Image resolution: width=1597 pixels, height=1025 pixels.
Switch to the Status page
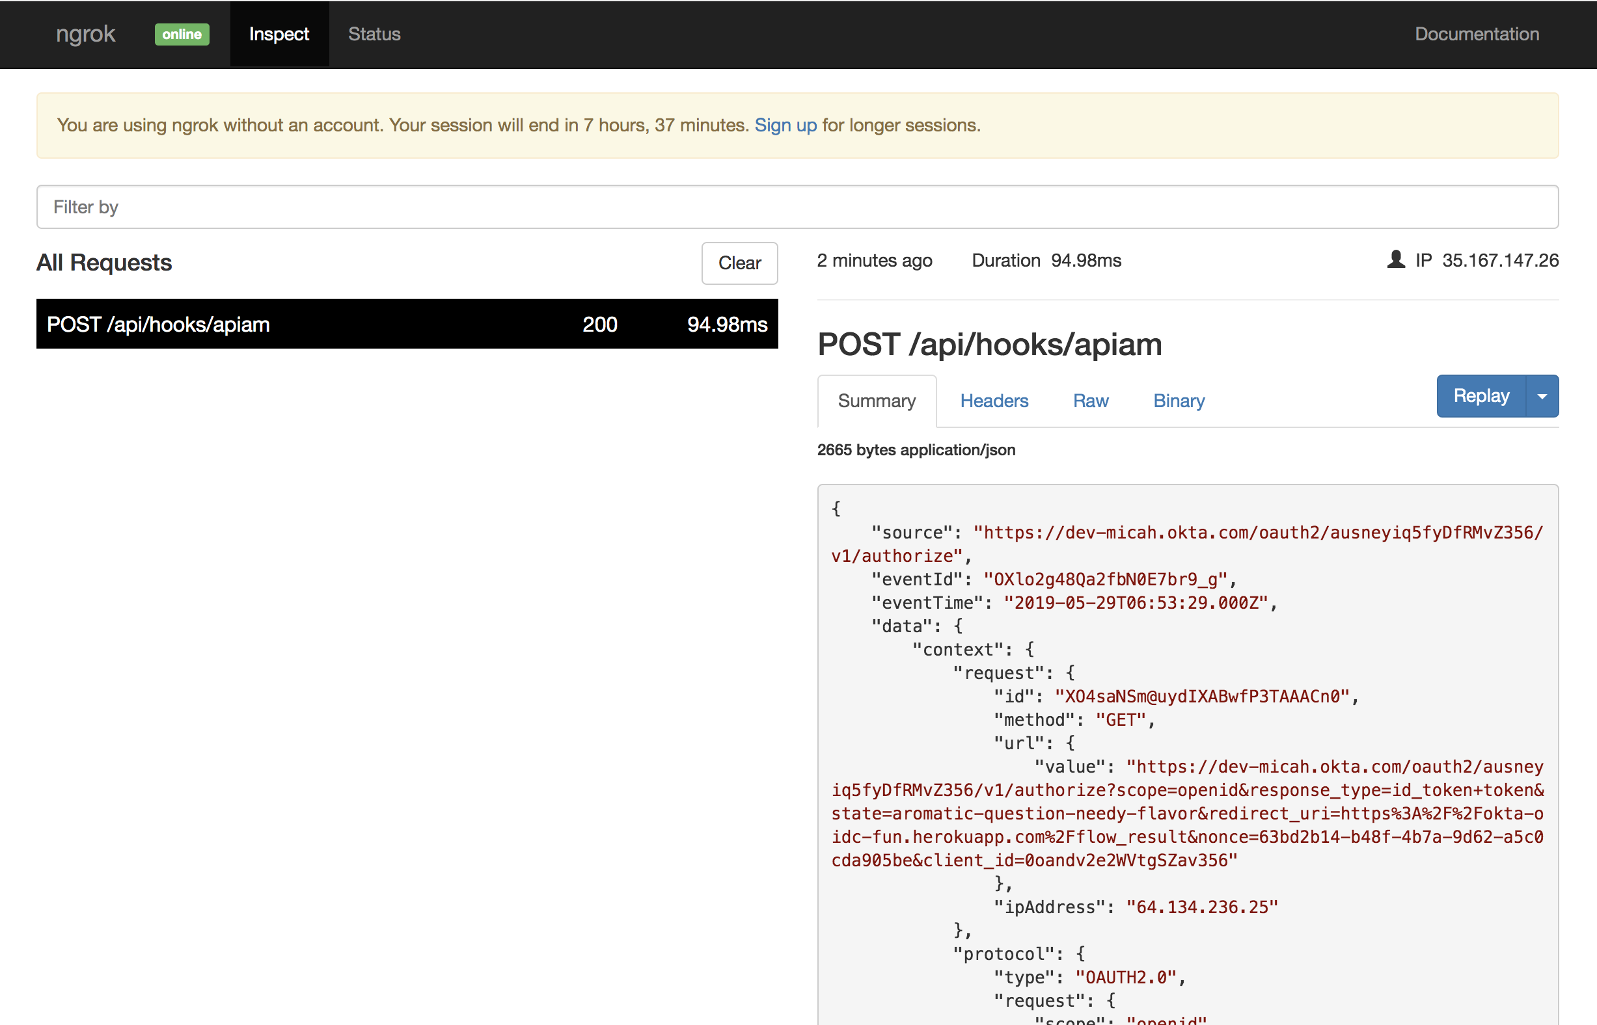[374, 34]
